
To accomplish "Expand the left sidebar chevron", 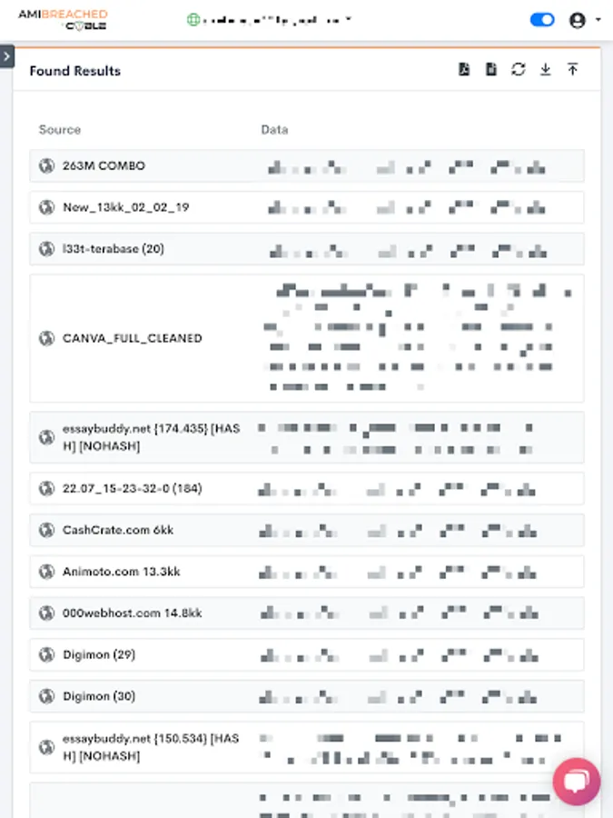I will tap(6, 56).
